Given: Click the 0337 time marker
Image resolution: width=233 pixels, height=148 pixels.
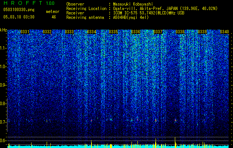Looking at the screenshot, I should pos(158,32).
